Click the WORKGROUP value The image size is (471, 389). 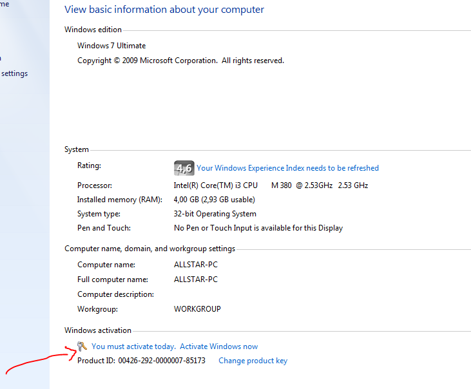197,309
